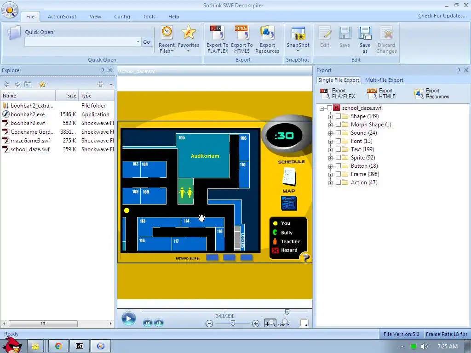Pin the Explorer panel
The image size is (471, 353).
103,70
